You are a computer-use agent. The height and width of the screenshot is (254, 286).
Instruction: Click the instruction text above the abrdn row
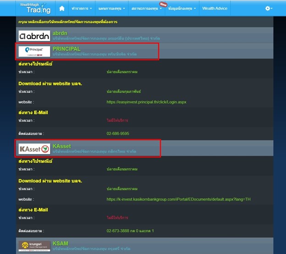click(68, 22)
